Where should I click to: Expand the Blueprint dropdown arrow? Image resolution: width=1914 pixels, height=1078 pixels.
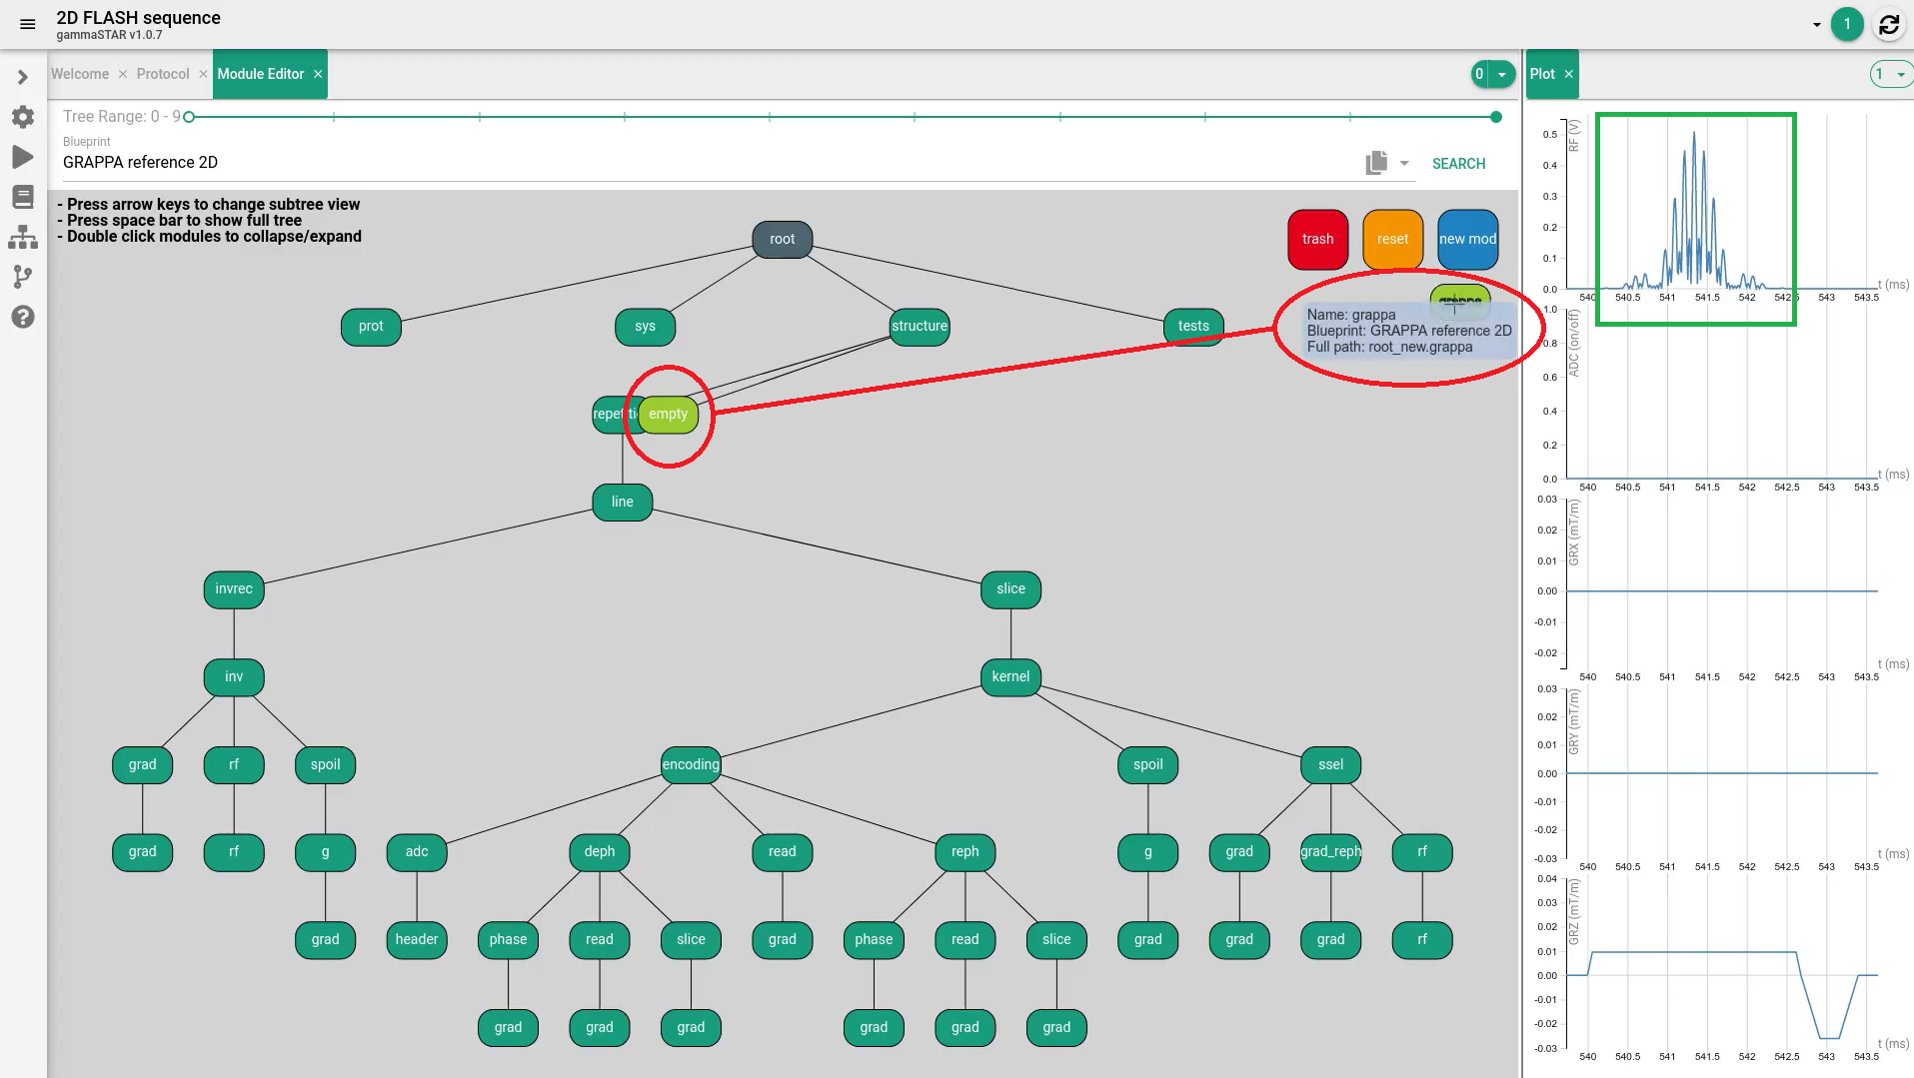pyautogui.click(x=1404, y=163)
